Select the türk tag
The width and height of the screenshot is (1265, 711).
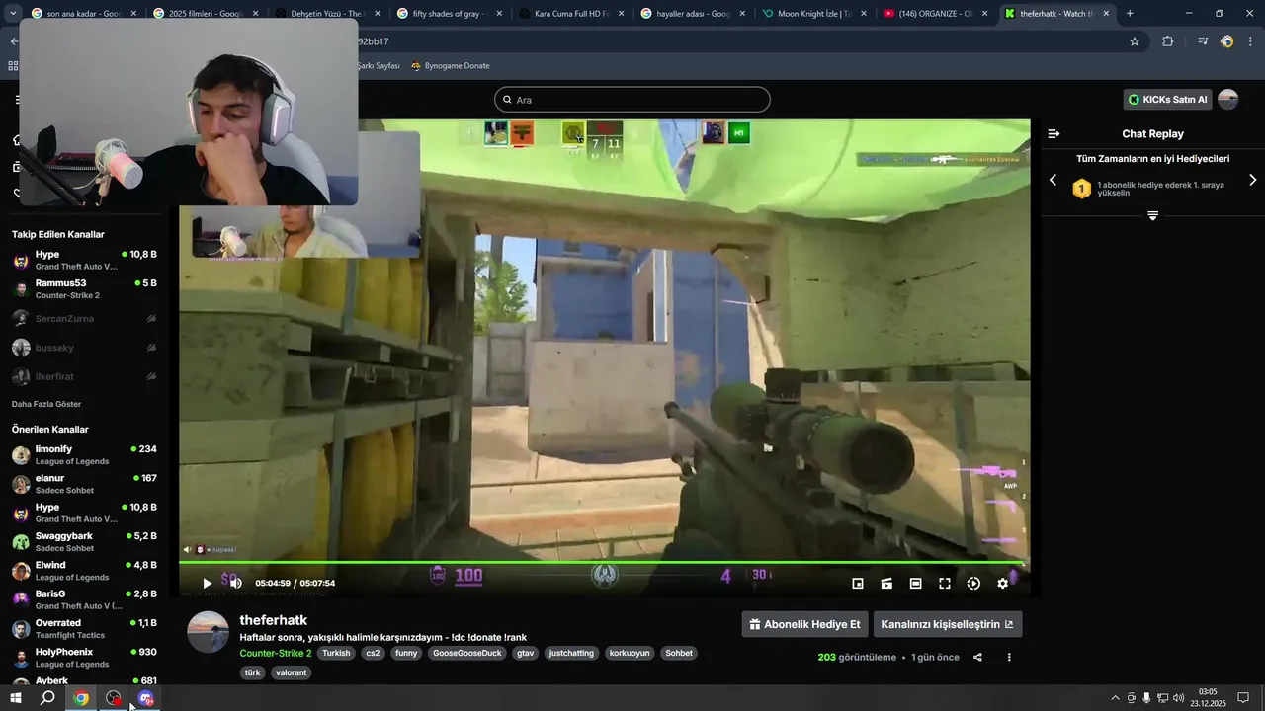pyautogui.click(x=253, y=672)
